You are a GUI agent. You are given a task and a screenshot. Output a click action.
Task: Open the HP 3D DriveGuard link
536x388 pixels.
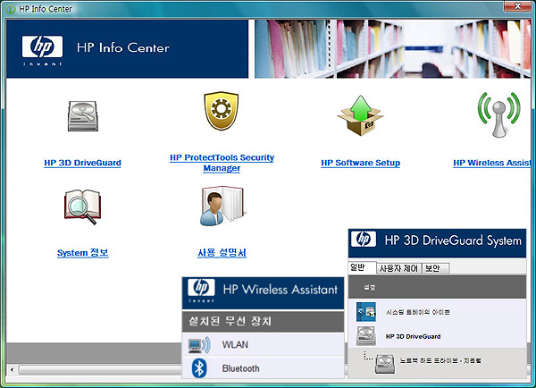pos(82,163)
